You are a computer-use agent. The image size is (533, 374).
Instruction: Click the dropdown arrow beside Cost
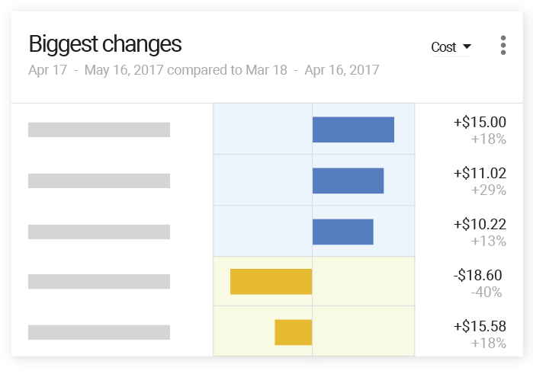[x=467, y=47]
